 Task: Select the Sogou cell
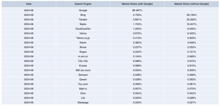coord(83,52)
